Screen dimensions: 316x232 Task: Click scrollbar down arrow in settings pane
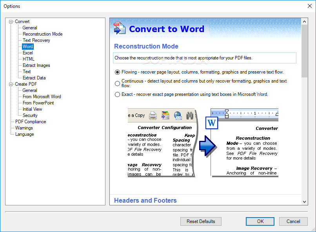[x=305, y=201]
